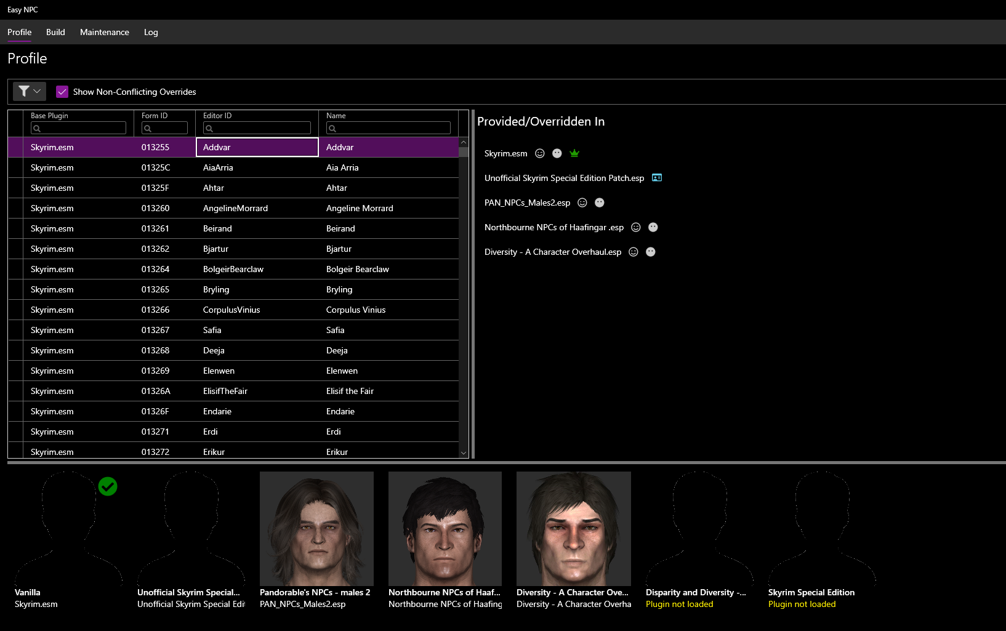Viewport: 1006px width, 631px height.
Task: Click Northbourne NPCs of Haafingar .esp entry
Action: [x=554, y=227]
